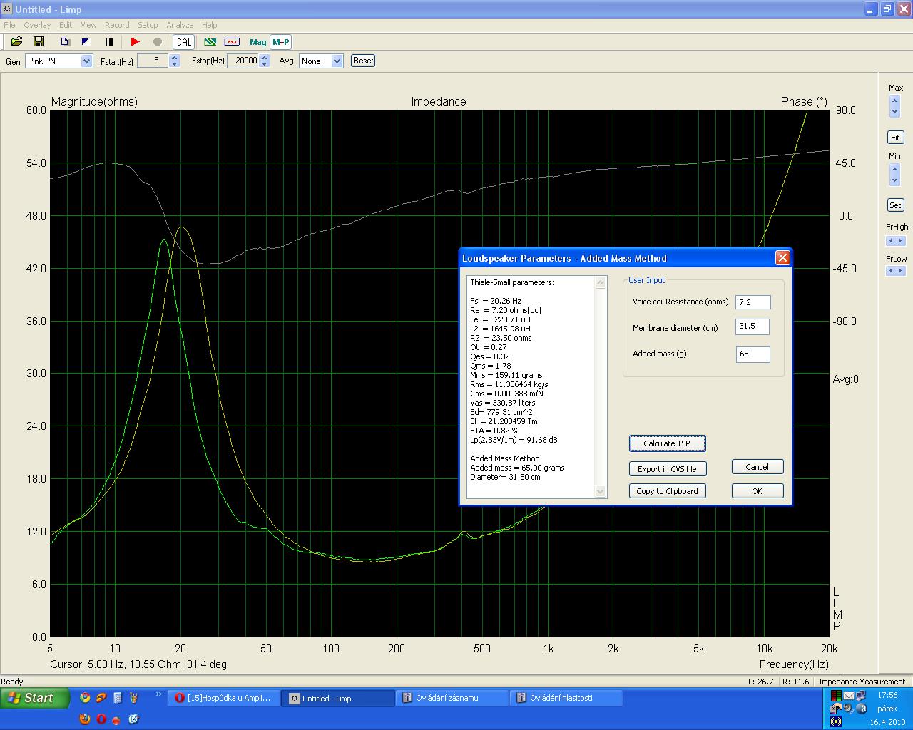Click OK in Loudspeaker Parameters dialog
Image resolution: width=913 pixels, height=730 pixels.
[x=758, y=491]
